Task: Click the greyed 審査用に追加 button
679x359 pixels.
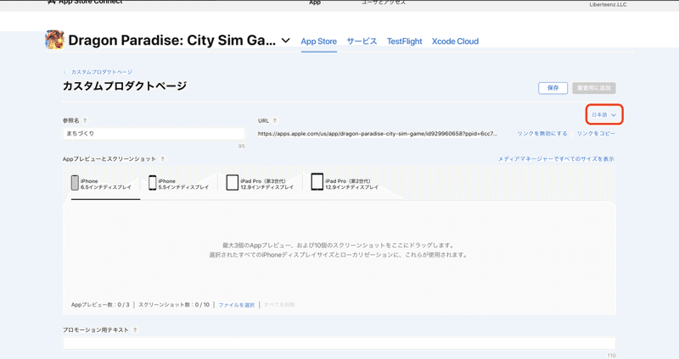Action: click(594, 88)
